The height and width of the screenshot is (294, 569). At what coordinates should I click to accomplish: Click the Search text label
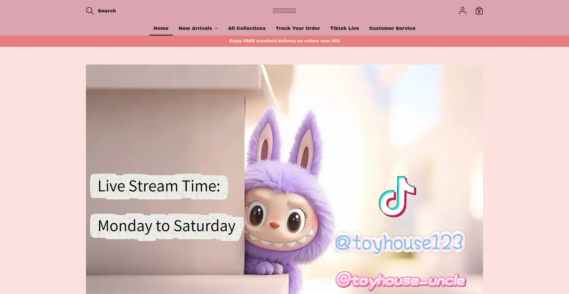(107, 11)
